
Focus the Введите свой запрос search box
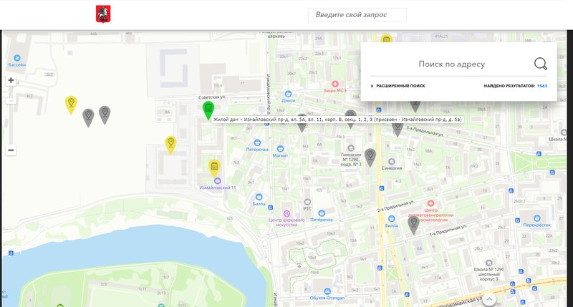click(357, 14)
